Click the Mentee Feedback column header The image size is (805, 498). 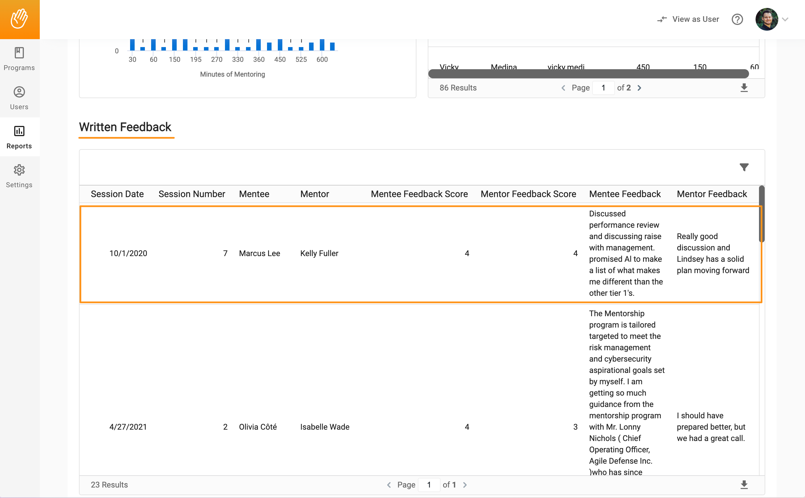(625, 194)
